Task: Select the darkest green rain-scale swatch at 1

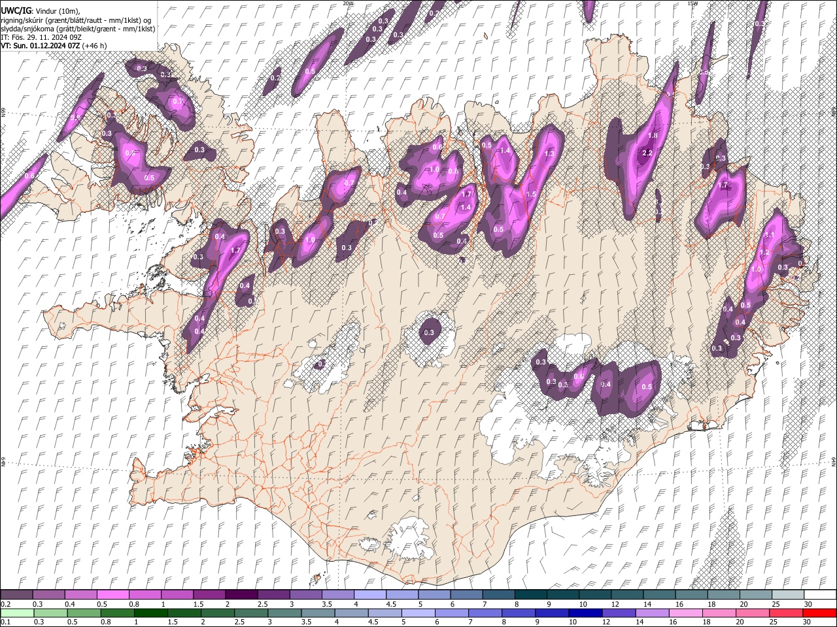Action: coord(151,613)
